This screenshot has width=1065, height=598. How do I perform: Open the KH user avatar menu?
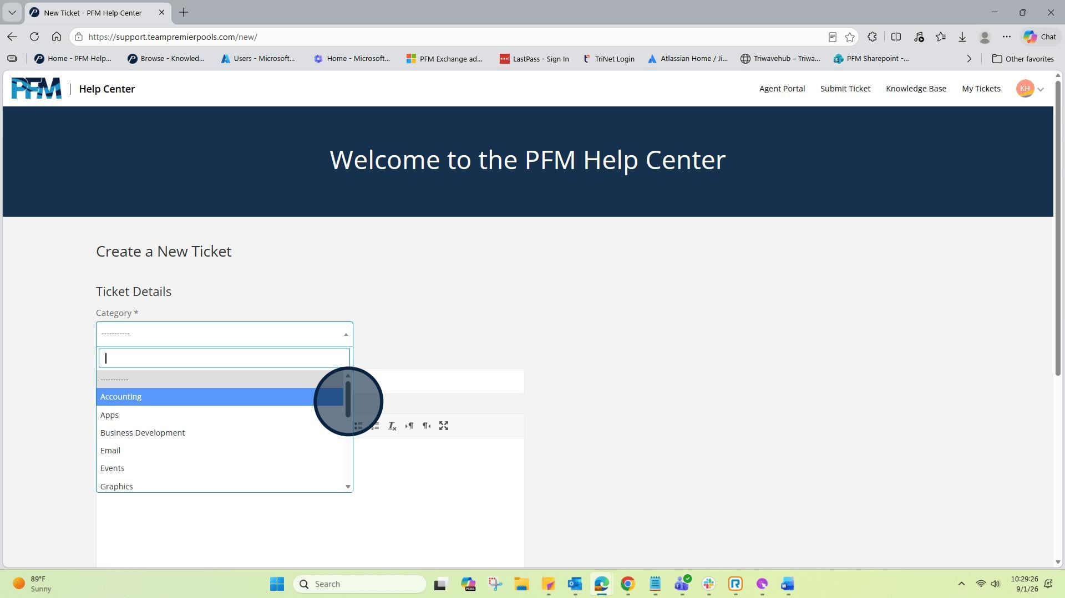tap(1025, 89)
